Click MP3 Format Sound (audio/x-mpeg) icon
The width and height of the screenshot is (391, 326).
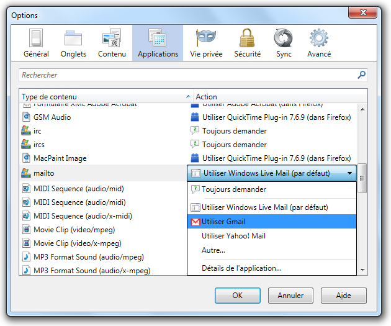point(26,270)
